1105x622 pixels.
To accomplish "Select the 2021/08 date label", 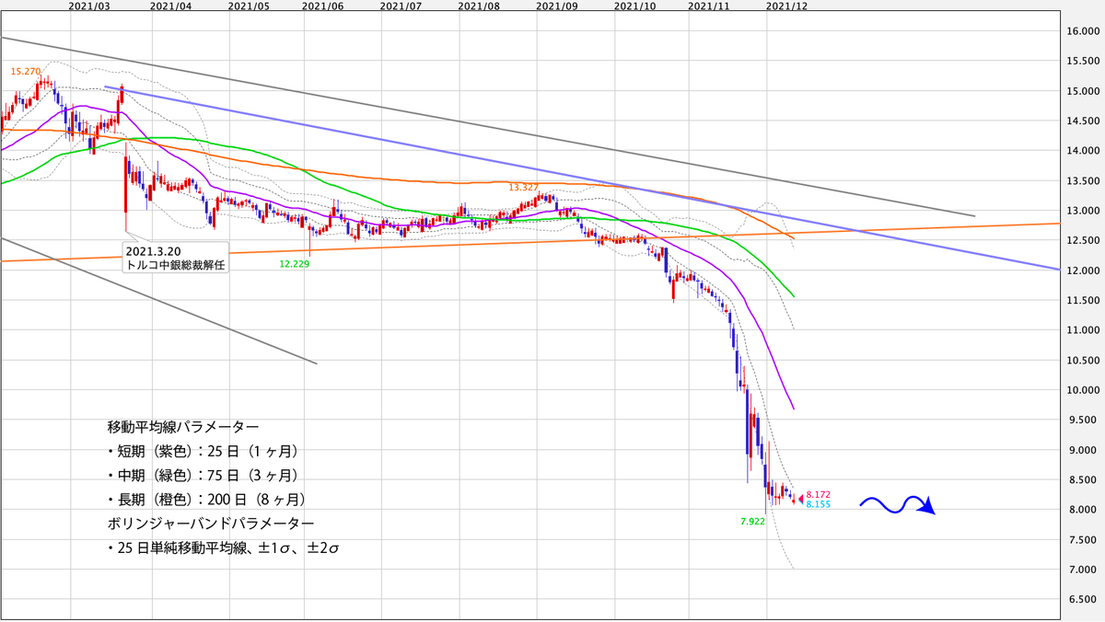I will pyautogui.click(x=478, y=6).
